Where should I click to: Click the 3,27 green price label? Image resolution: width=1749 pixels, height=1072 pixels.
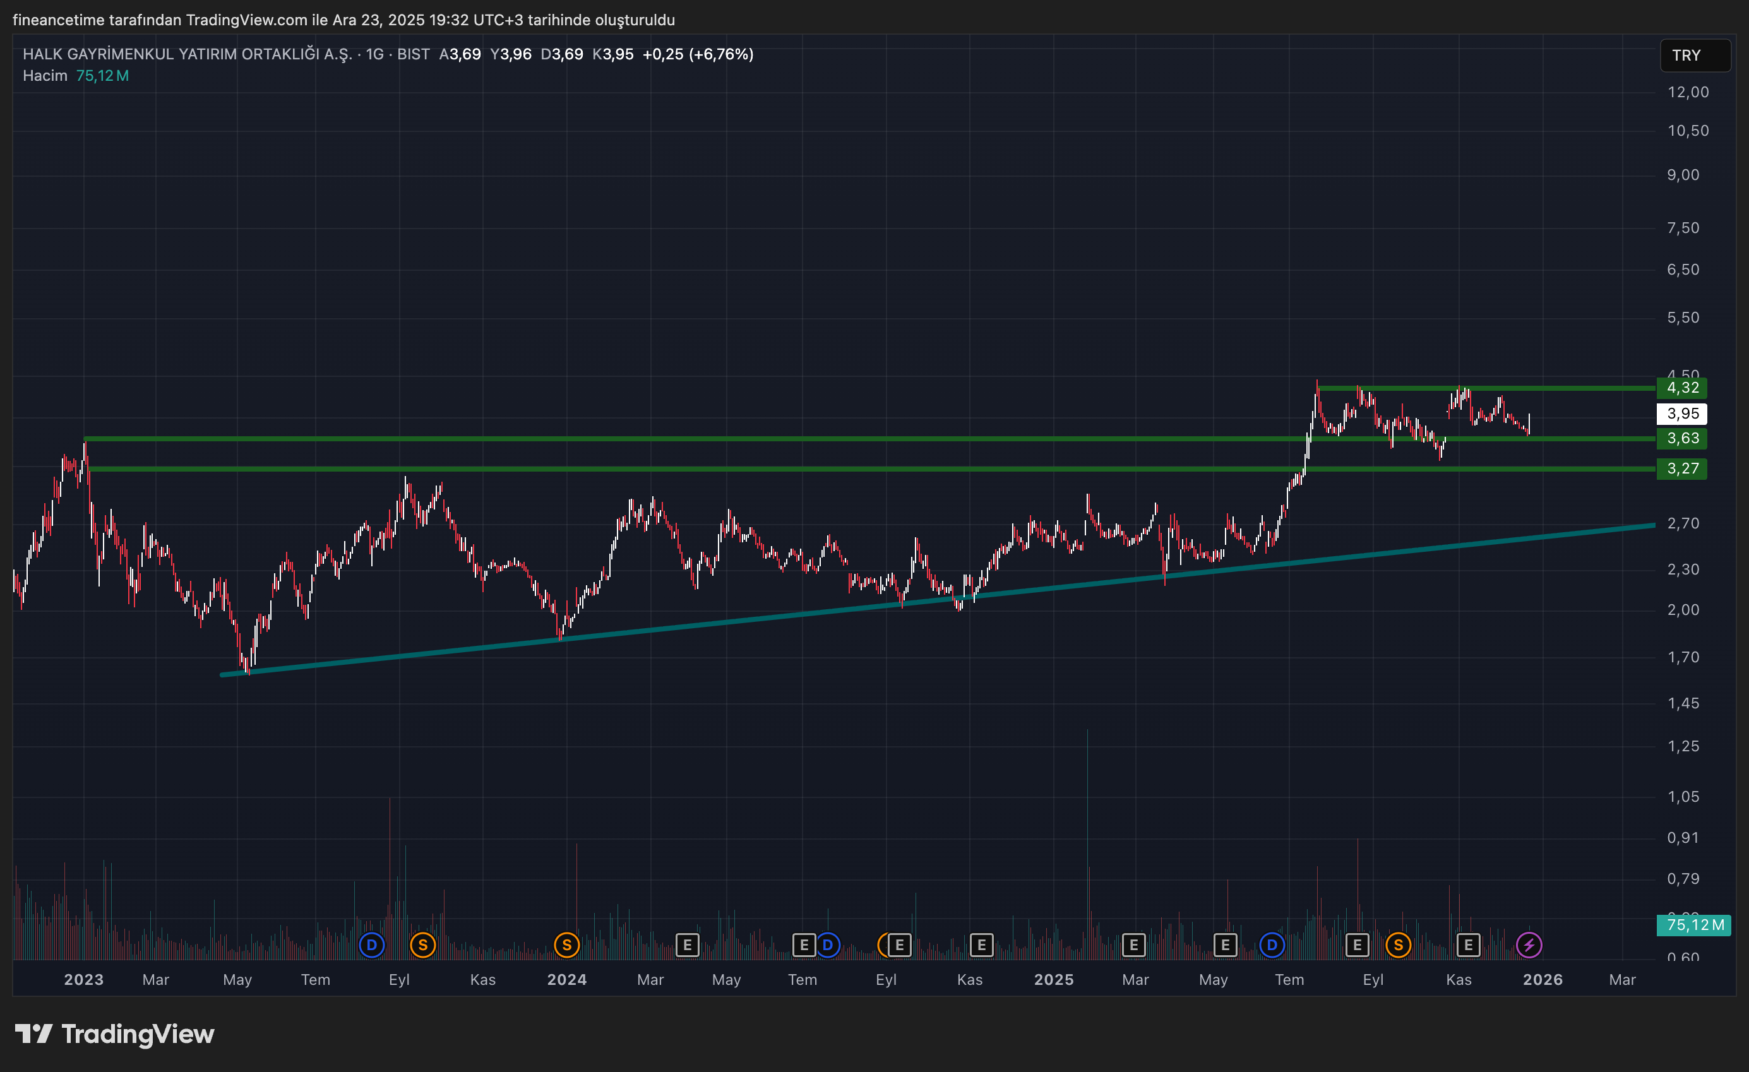point(1681,468)
